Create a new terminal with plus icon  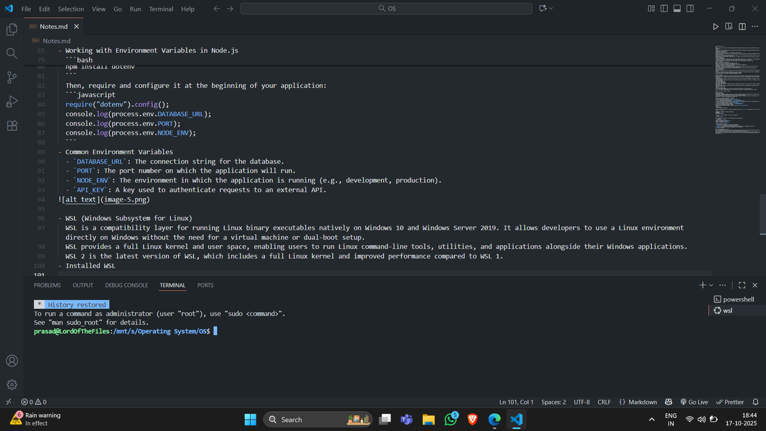click(x=702, y=285)
